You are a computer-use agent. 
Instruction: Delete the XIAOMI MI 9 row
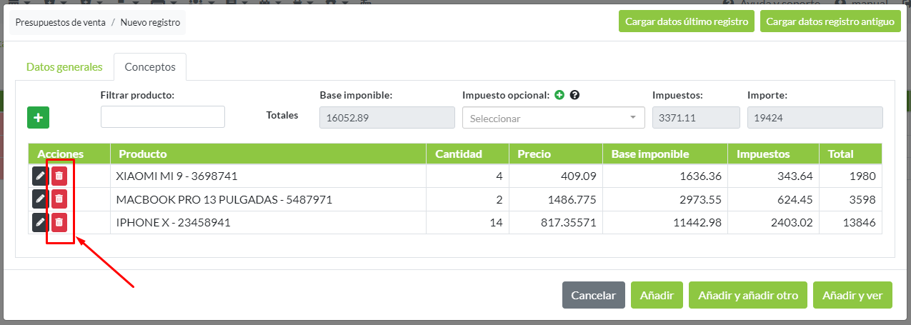[59, 176]
